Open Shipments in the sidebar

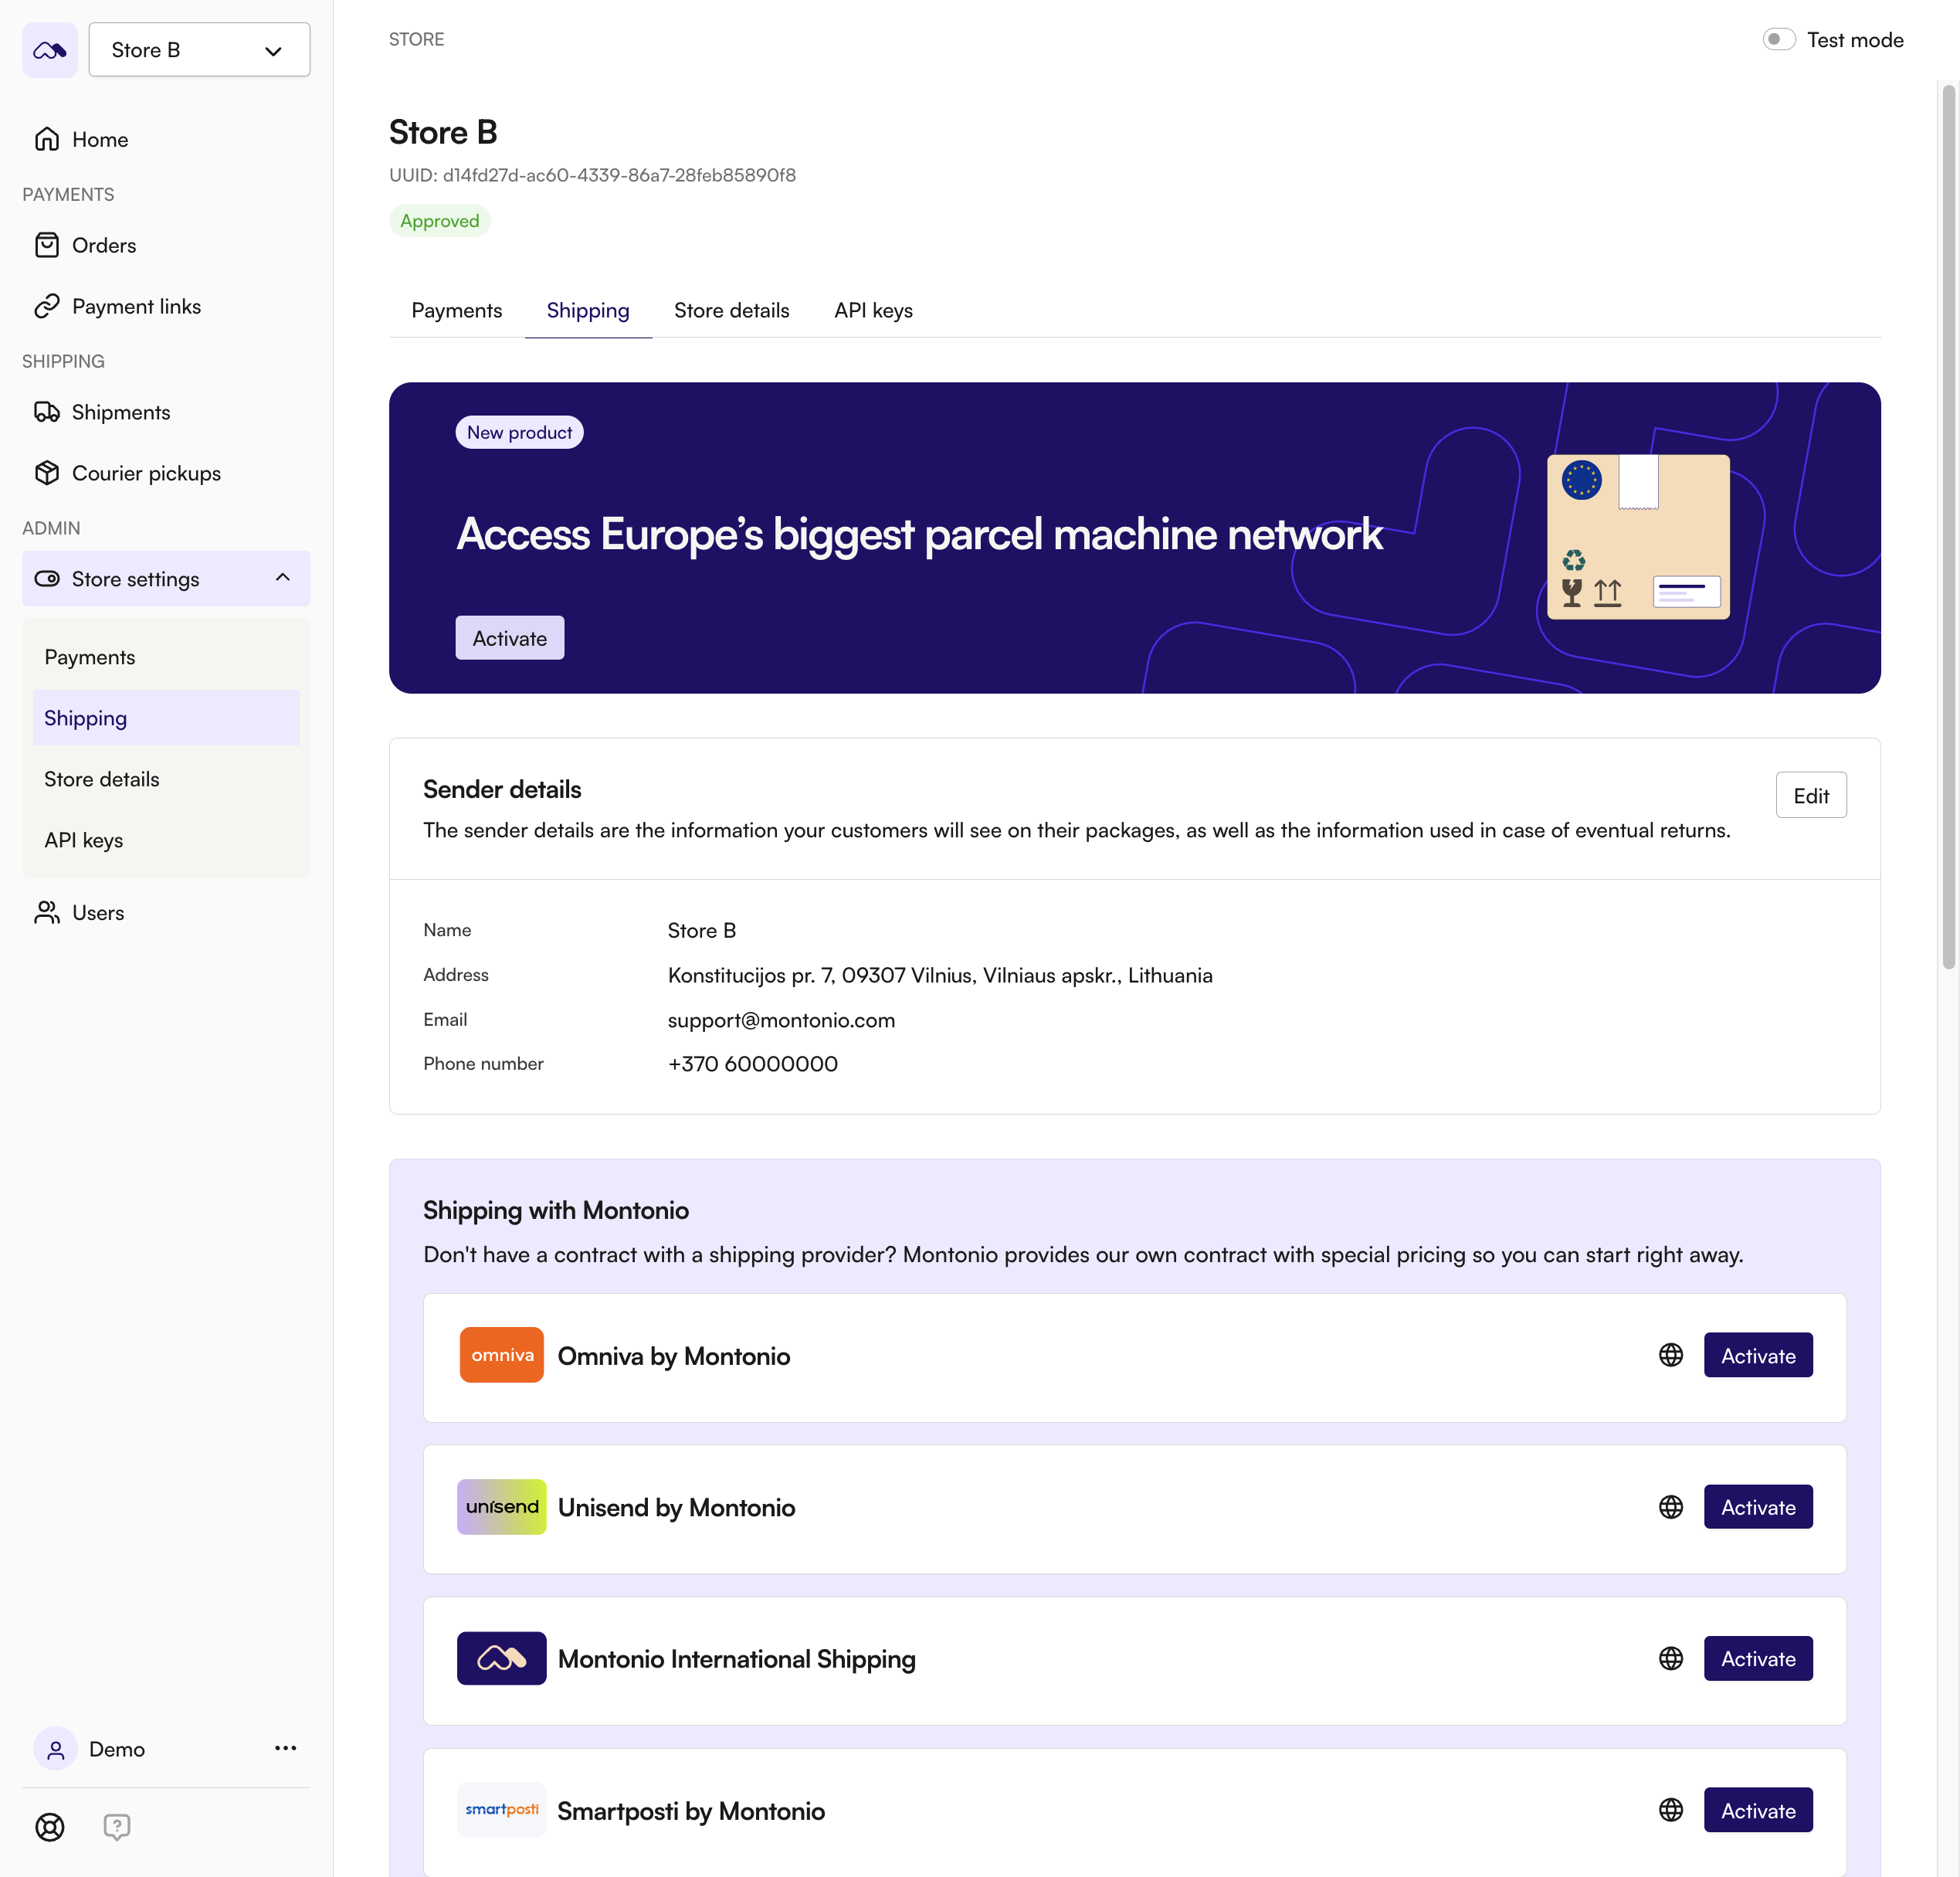point(120,412)
